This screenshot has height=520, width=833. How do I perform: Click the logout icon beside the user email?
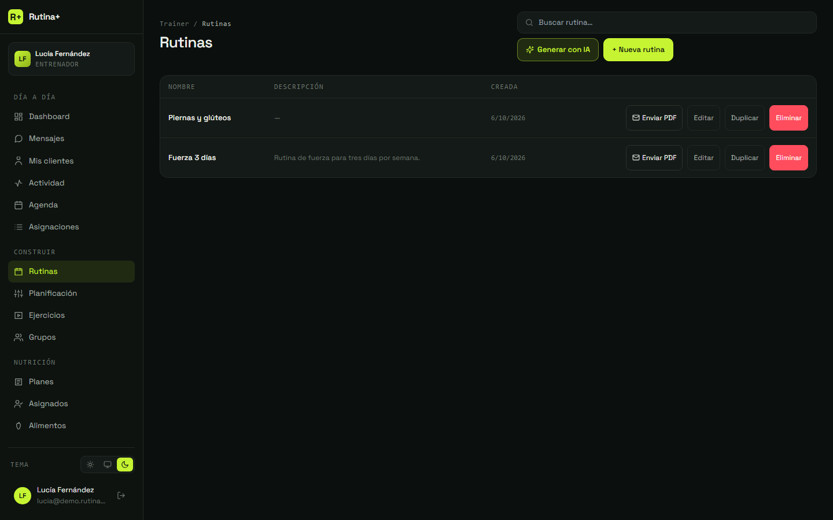click(121, 496)
